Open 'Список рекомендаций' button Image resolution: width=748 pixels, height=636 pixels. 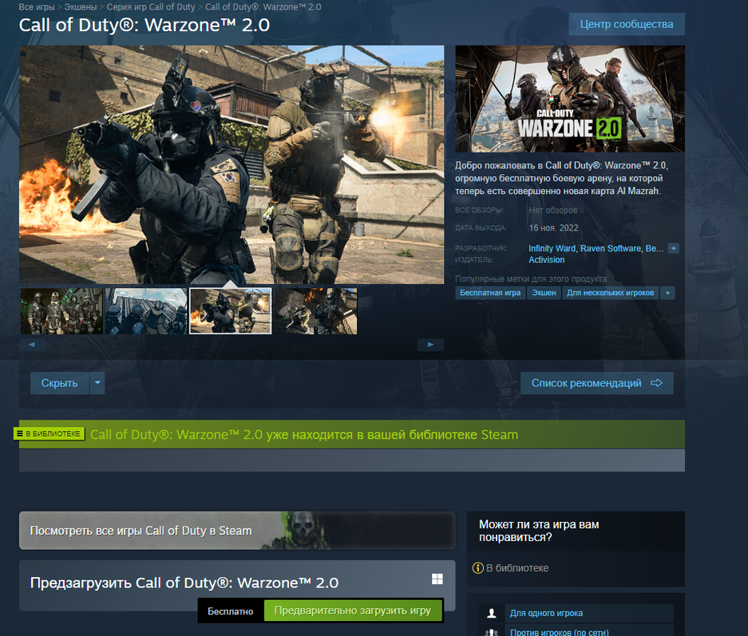(x=597, y=383)
